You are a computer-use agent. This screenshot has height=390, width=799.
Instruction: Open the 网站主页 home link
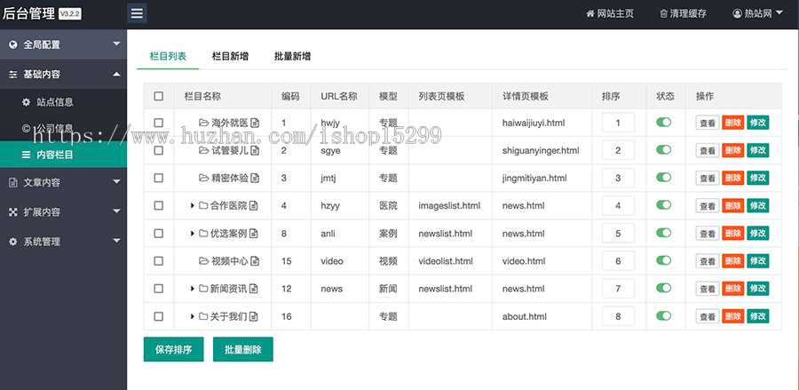(x=609, y=13)
